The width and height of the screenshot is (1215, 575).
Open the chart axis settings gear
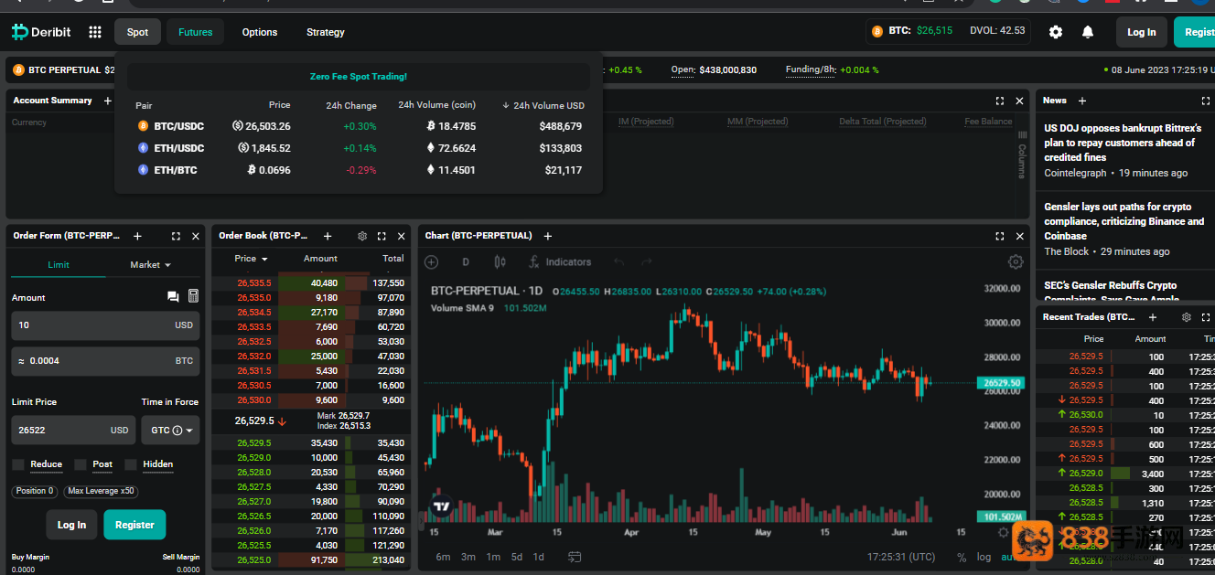(1003, 532)
